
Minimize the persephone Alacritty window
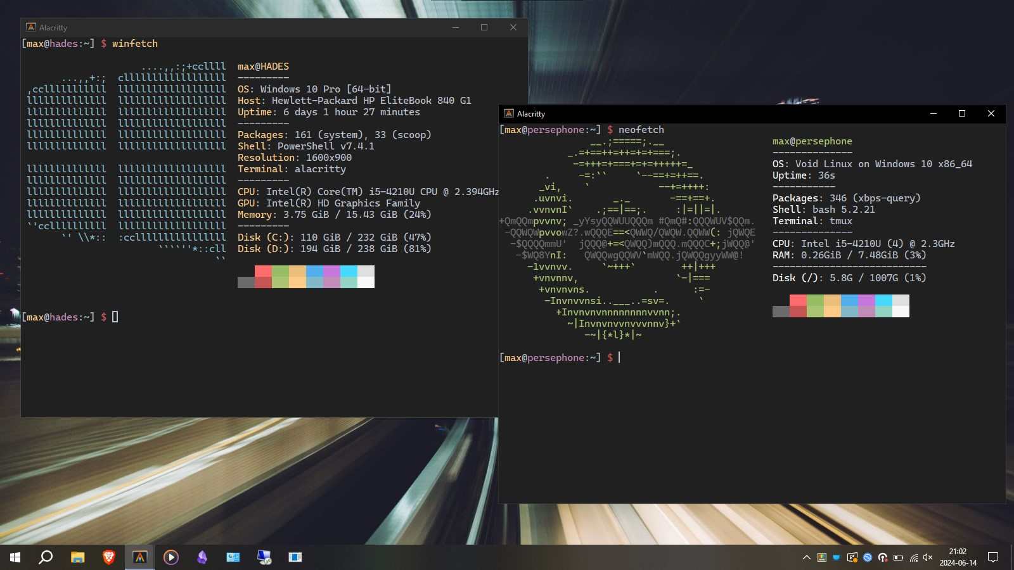point(933,113)
